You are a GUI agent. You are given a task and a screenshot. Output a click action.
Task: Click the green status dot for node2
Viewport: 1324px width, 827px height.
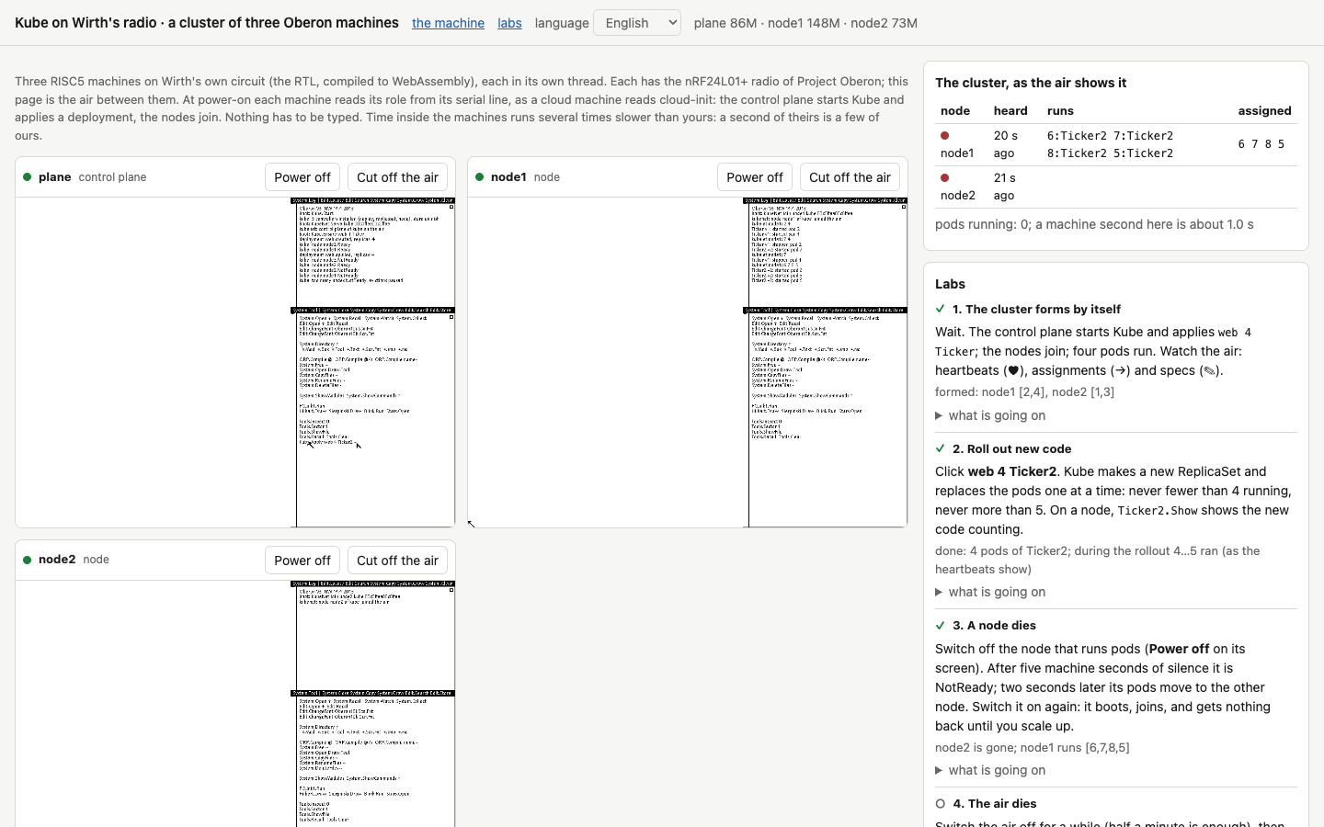(28, 560)
